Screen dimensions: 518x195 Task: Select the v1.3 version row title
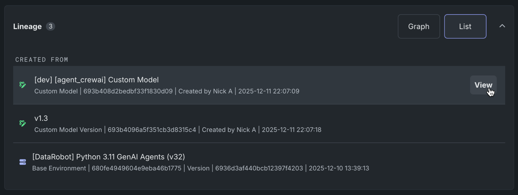(x=41, y=118)
